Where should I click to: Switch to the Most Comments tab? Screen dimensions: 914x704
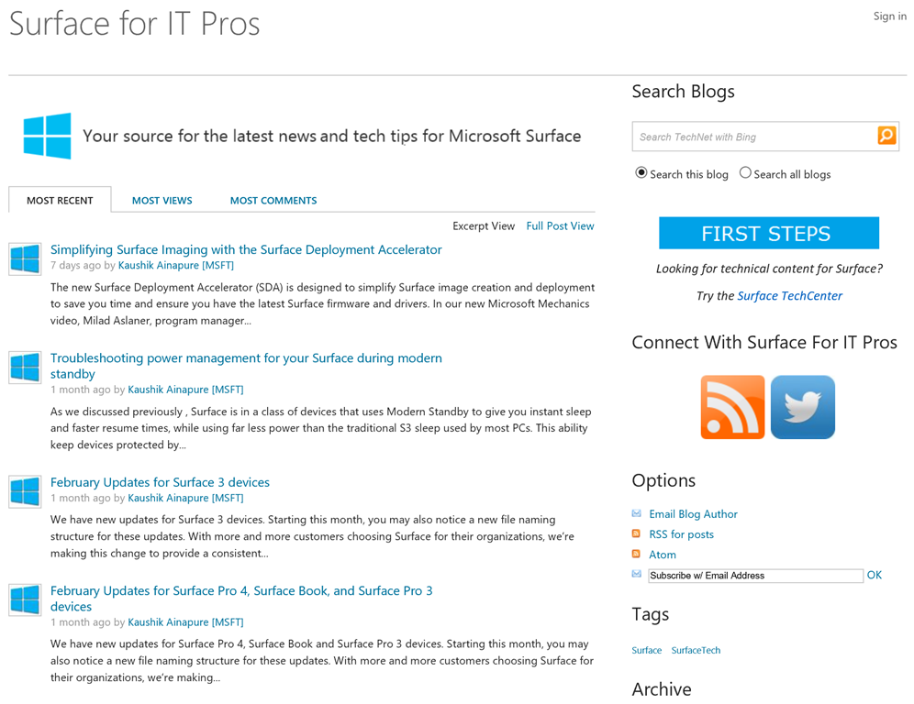tap(273, 201)
